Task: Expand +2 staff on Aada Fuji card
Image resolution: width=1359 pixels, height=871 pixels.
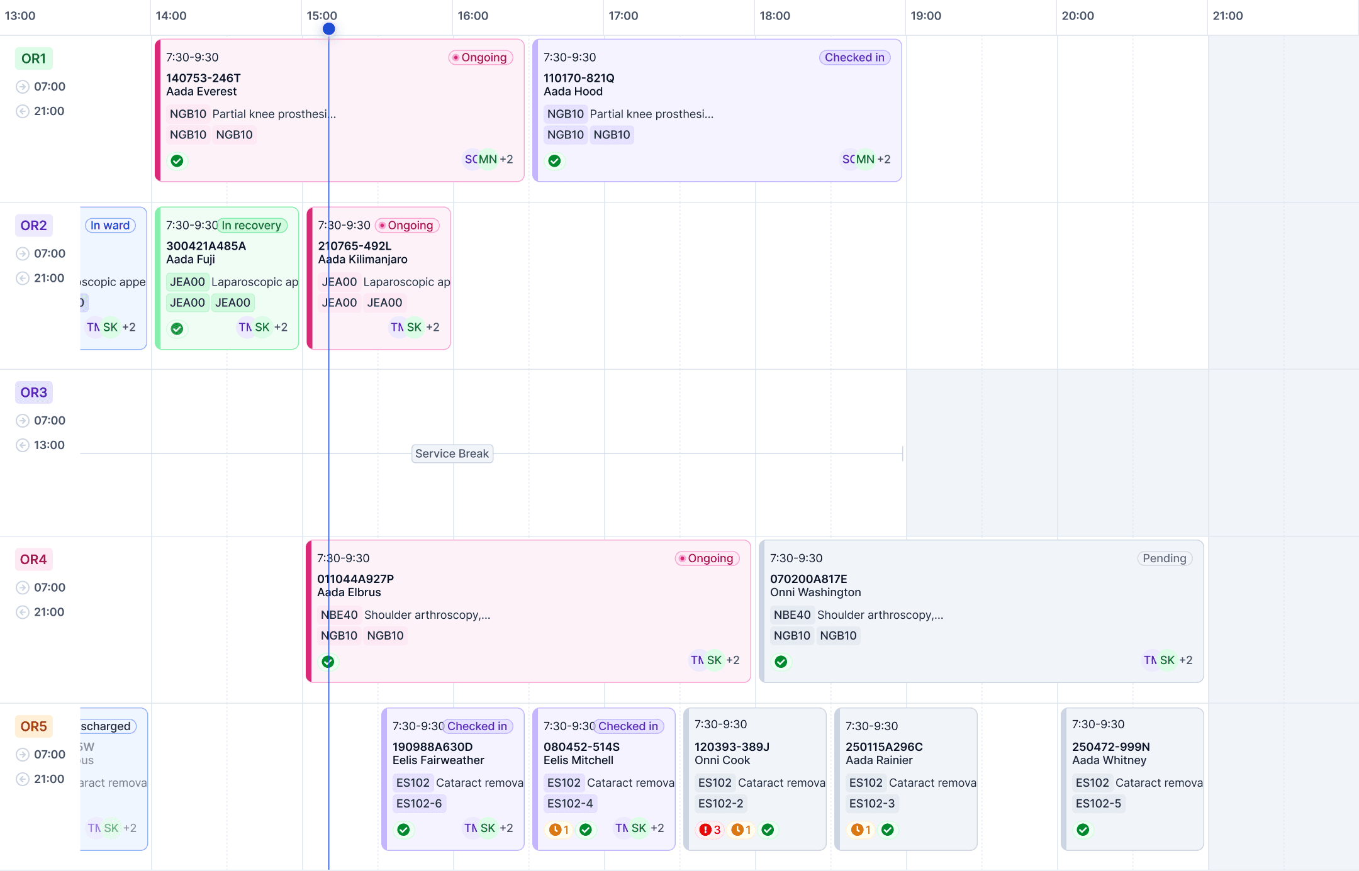Action: click(x=281, y=327)
